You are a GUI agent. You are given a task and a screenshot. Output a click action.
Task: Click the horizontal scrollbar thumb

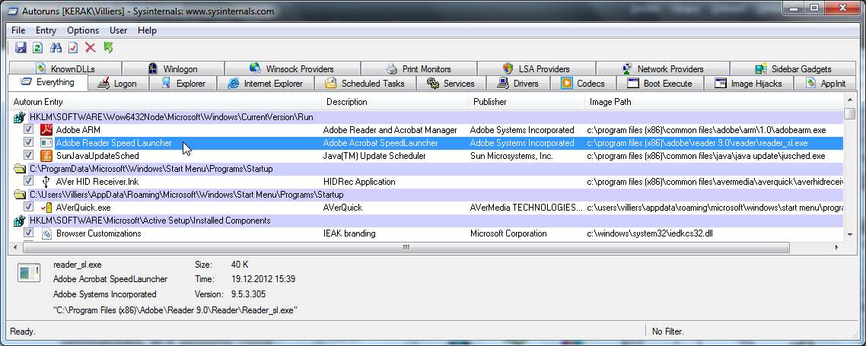click(x=406, y=248)
